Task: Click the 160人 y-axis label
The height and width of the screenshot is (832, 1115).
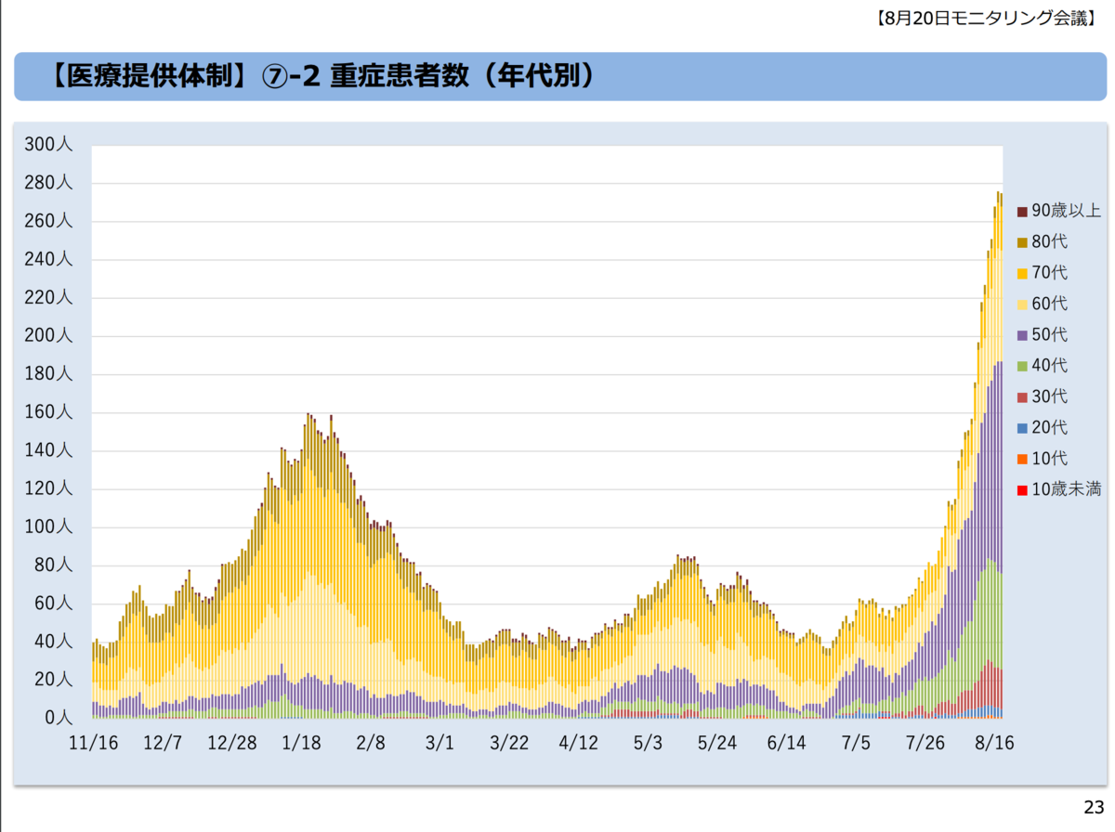Action: 48,412
